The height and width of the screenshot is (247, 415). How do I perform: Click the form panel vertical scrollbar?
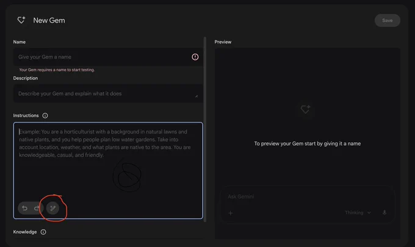point(205,129)
